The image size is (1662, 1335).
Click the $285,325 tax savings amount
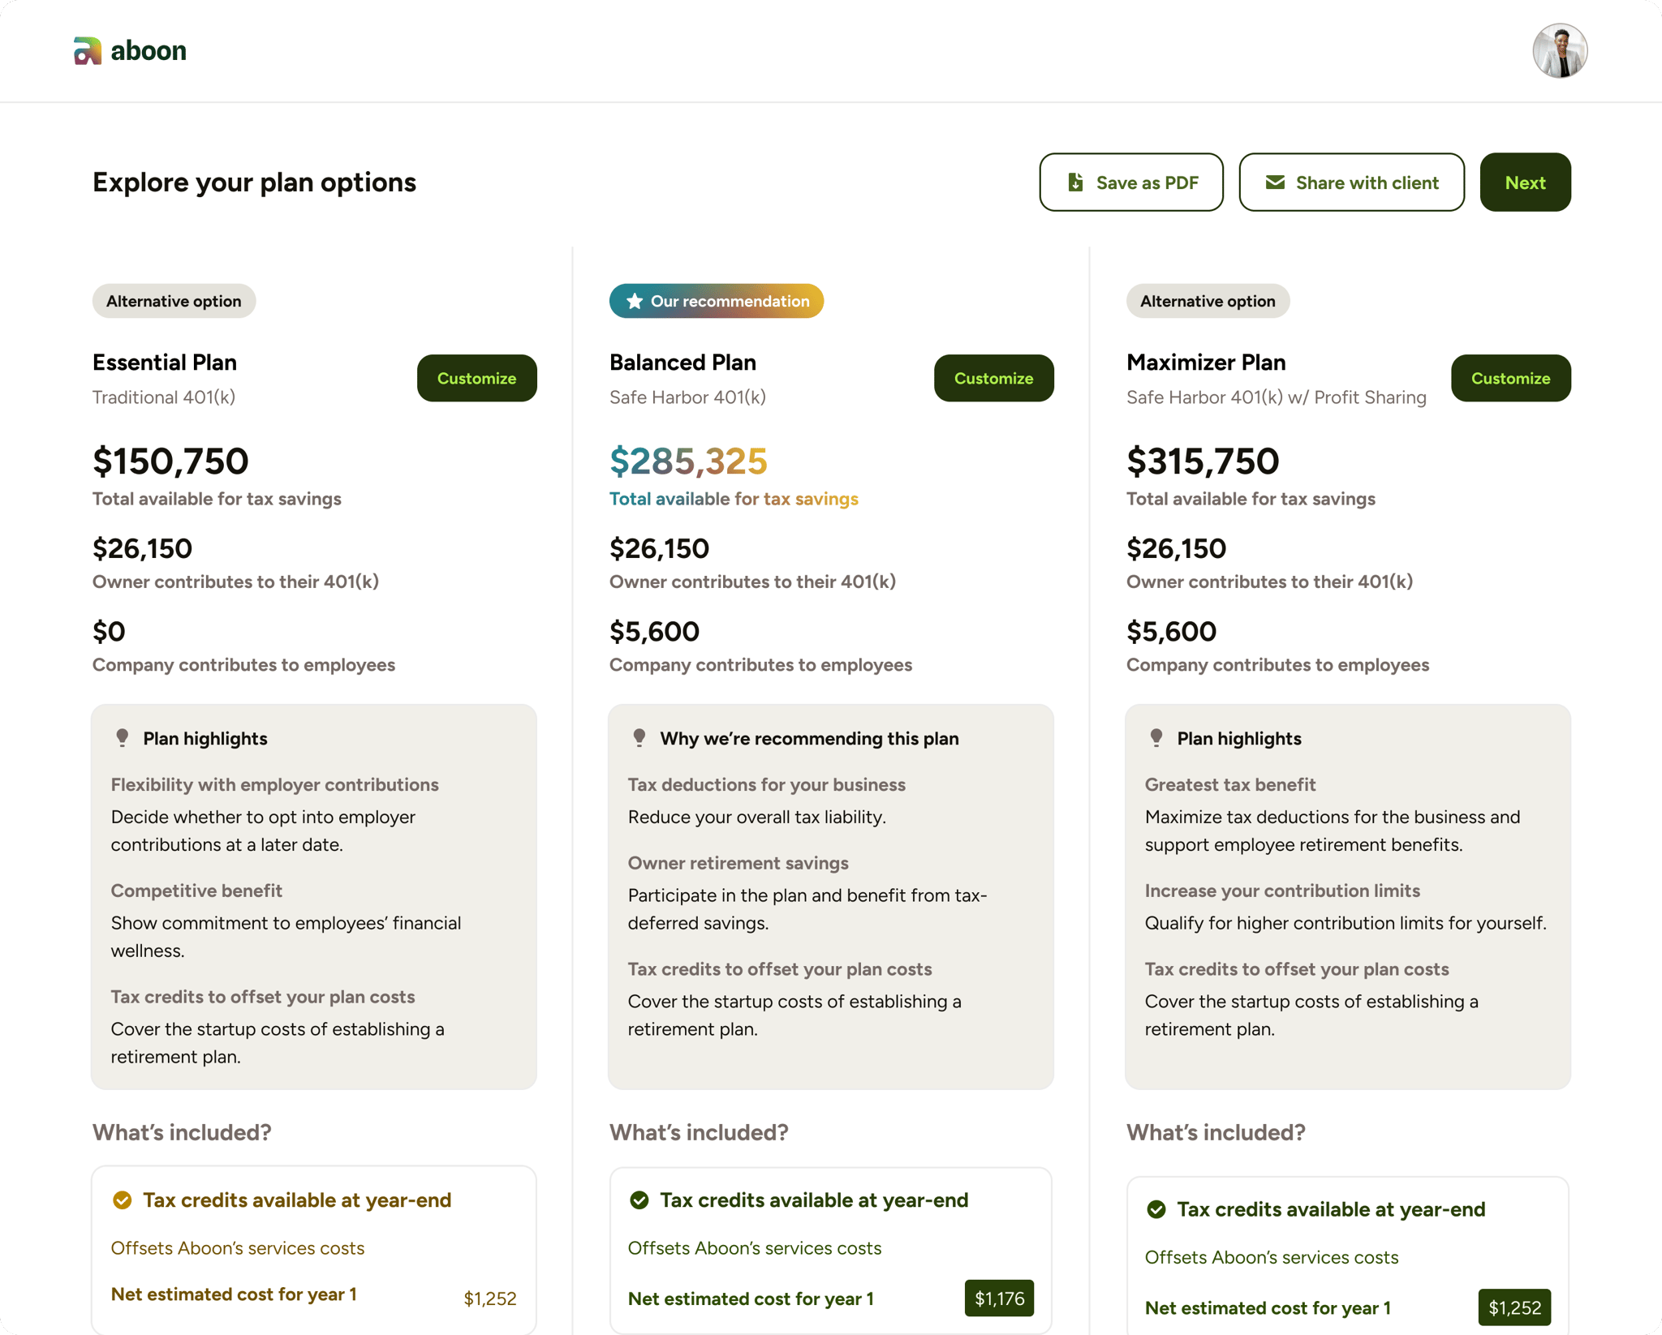click(x=689, y=461)
